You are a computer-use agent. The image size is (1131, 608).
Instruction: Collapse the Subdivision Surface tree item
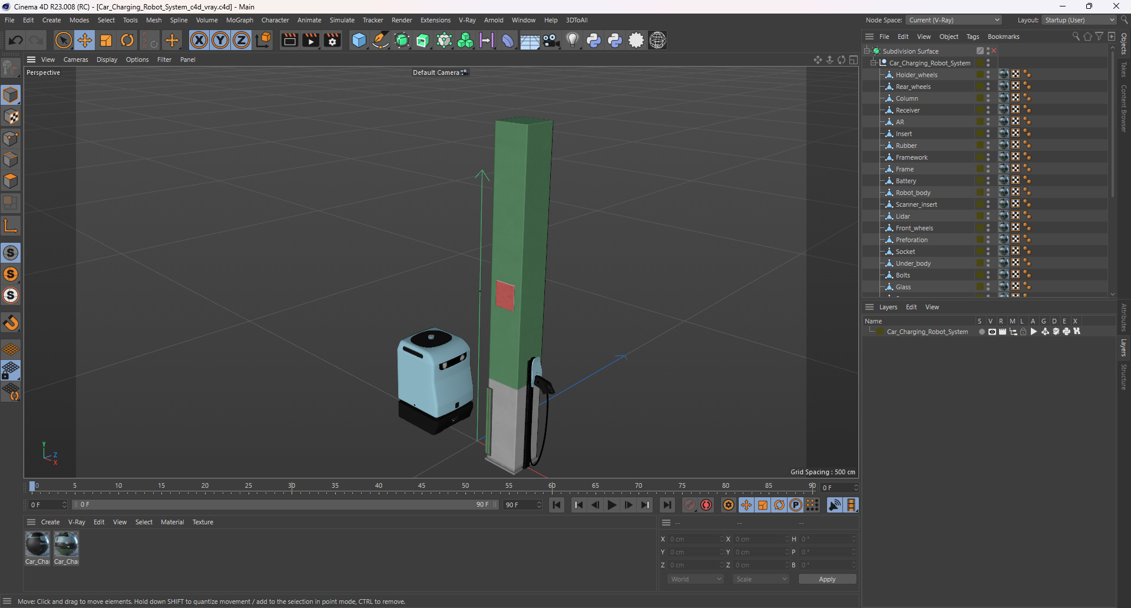click(868, 51)
